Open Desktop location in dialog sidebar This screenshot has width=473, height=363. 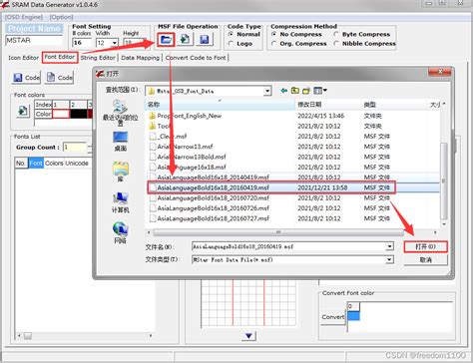click(x=120, y=142)
